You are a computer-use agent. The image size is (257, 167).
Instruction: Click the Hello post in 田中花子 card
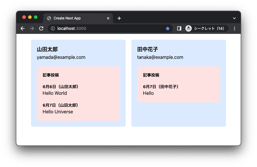click(148, 93)
